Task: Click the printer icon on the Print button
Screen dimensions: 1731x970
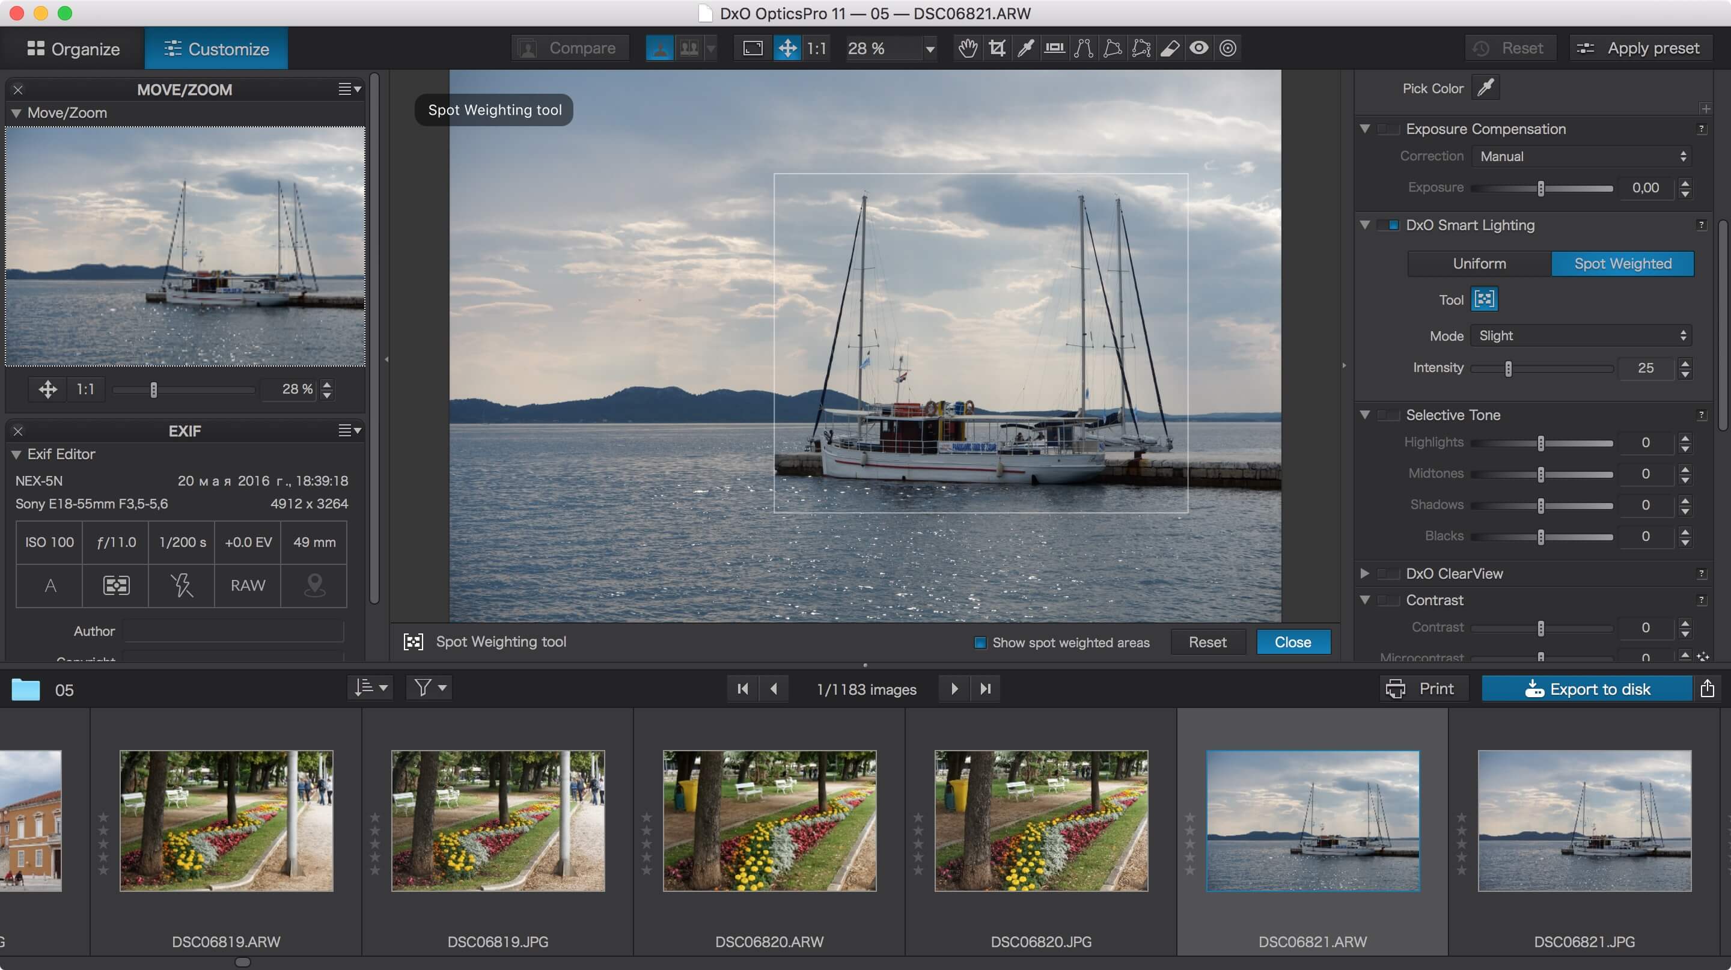Action: click(x=1396, y=689)
